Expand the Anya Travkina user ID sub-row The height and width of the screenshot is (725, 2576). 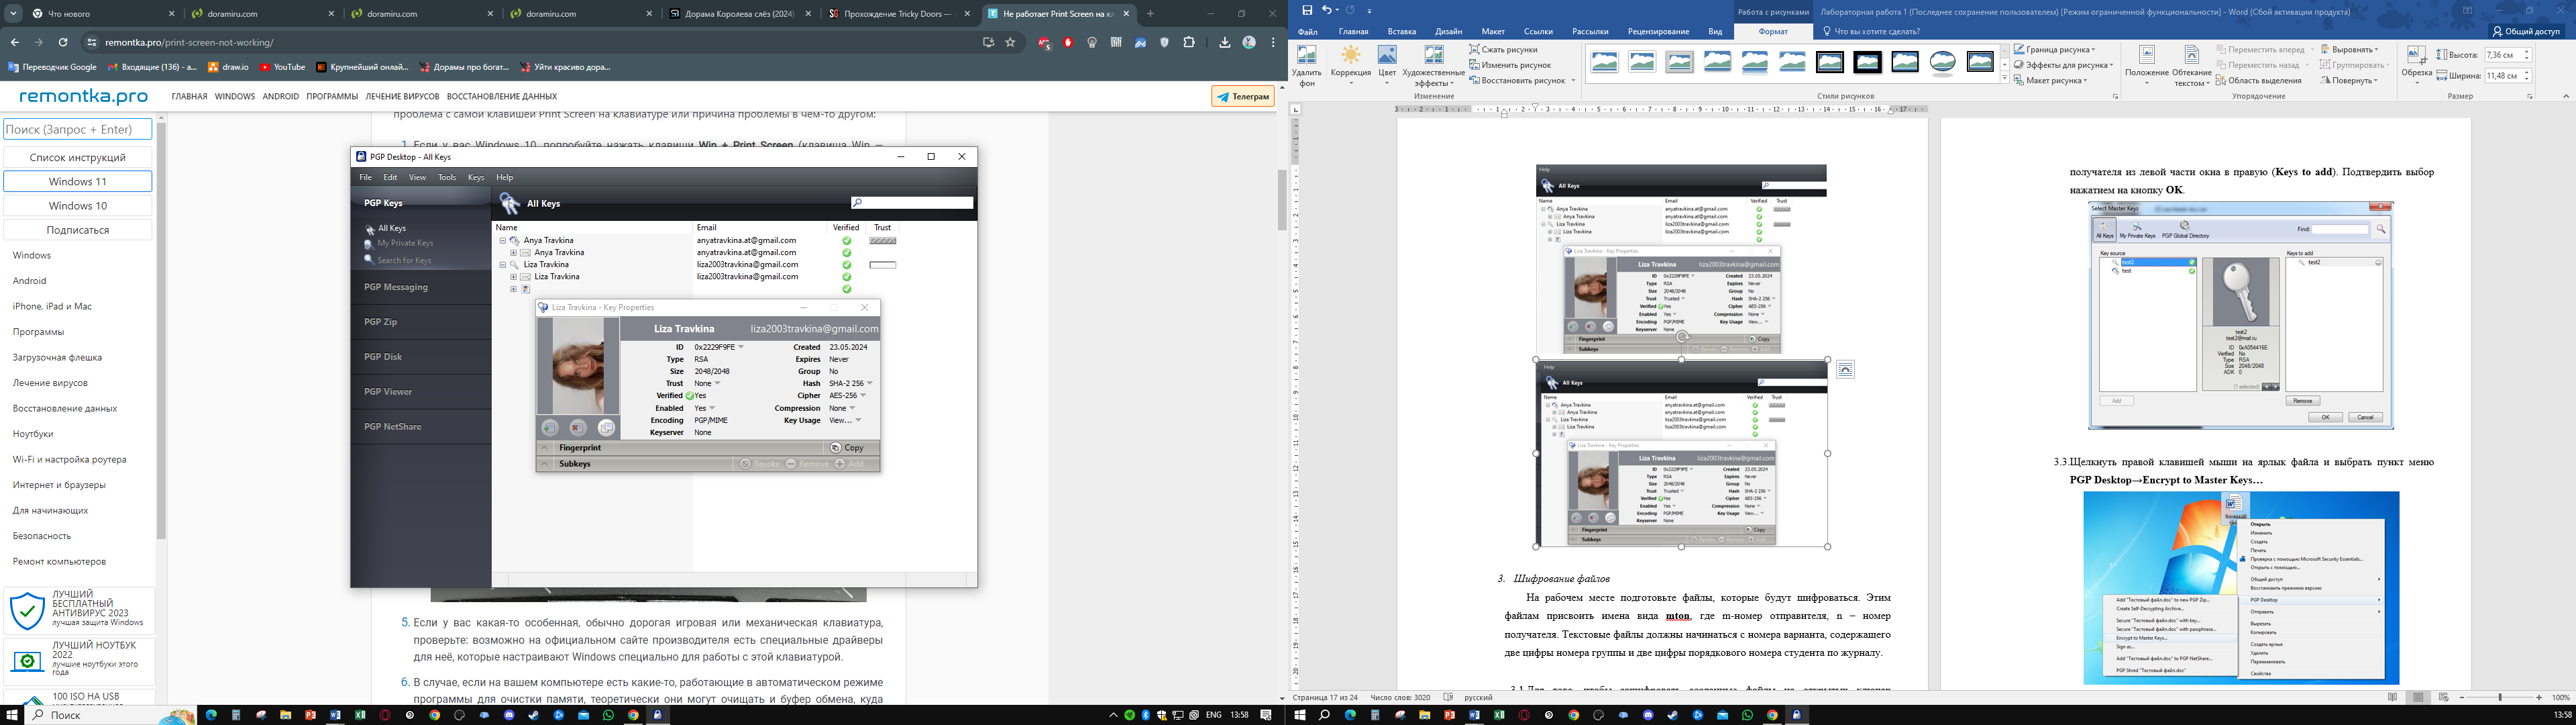point(513,252)
